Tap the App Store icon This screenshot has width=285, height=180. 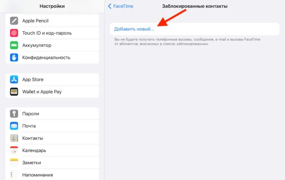14,79
